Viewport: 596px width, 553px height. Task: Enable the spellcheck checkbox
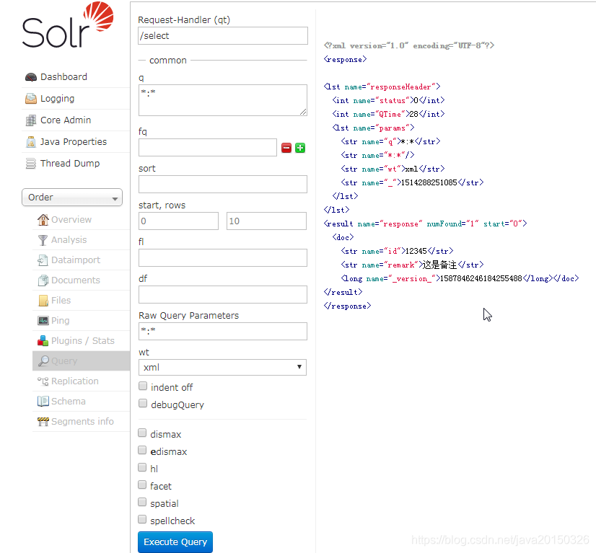(141, 520)
